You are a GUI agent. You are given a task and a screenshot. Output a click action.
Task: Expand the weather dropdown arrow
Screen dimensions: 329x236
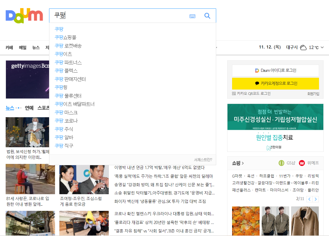(322, 47)
